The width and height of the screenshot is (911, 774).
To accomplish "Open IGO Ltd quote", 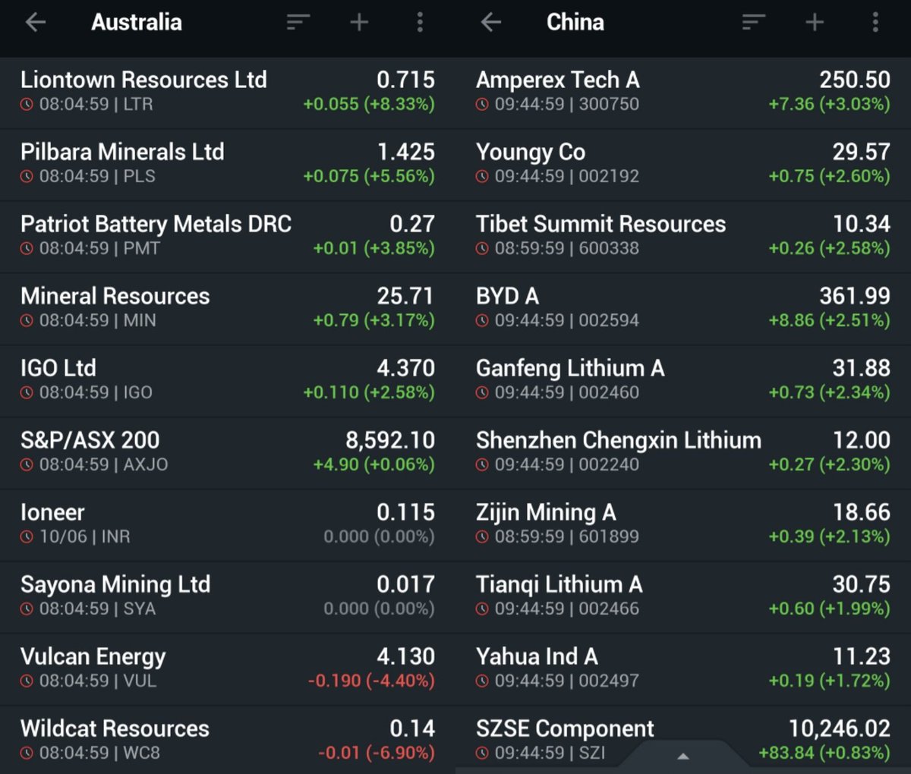I will (228, 381).
